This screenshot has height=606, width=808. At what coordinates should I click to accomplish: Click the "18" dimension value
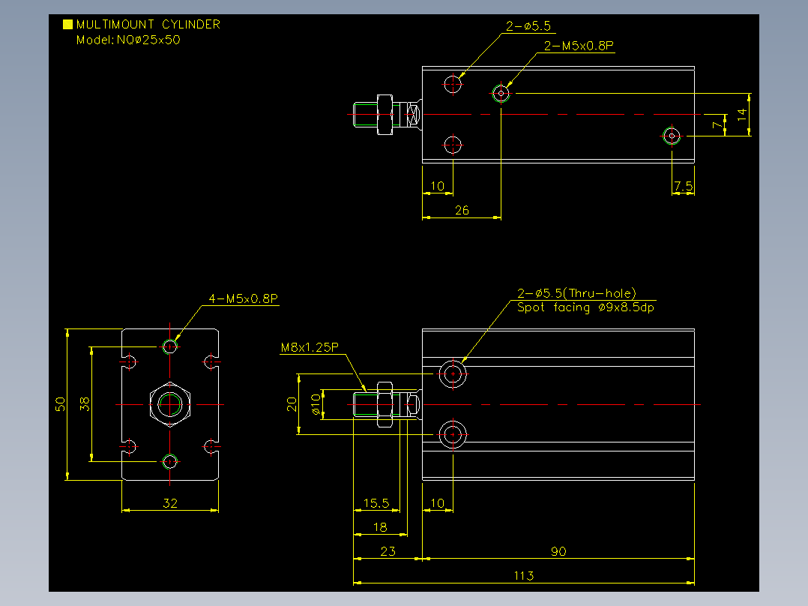point(380,527)
